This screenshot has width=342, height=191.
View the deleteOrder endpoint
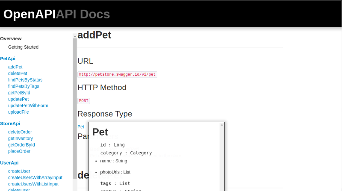20,132
